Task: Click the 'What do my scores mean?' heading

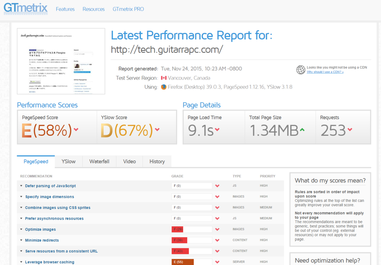Action: point(330,181)
